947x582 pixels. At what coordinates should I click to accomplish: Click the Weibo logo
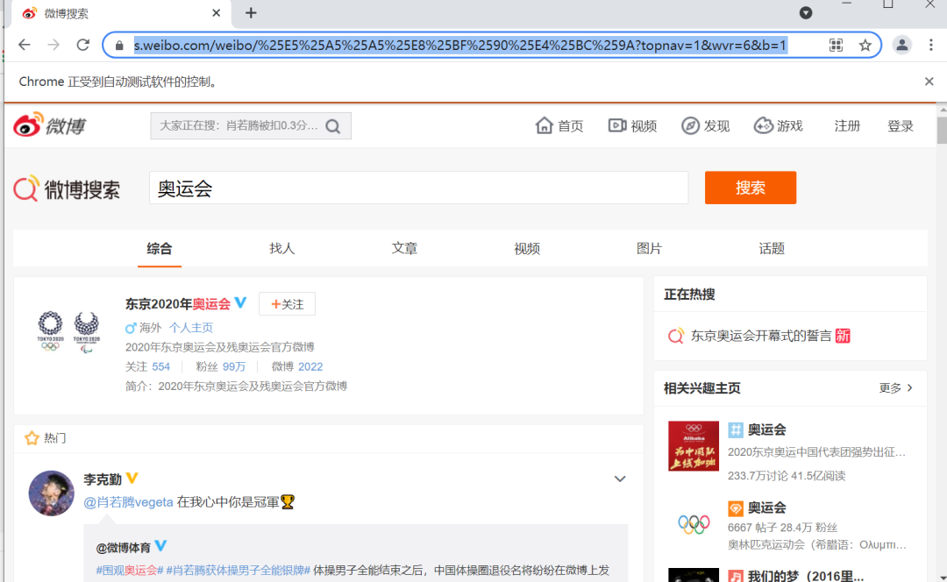point(48,124)
